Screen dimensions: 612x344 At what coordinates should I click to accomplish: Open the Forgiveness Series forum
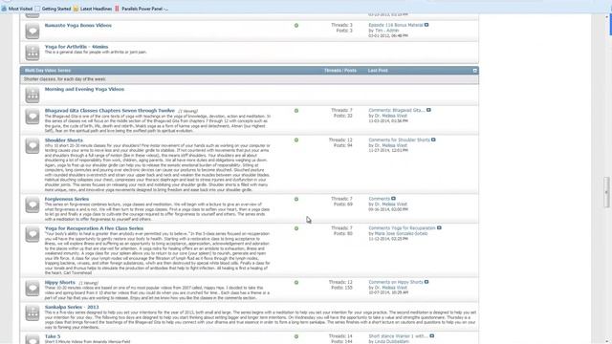click(67, 200)
